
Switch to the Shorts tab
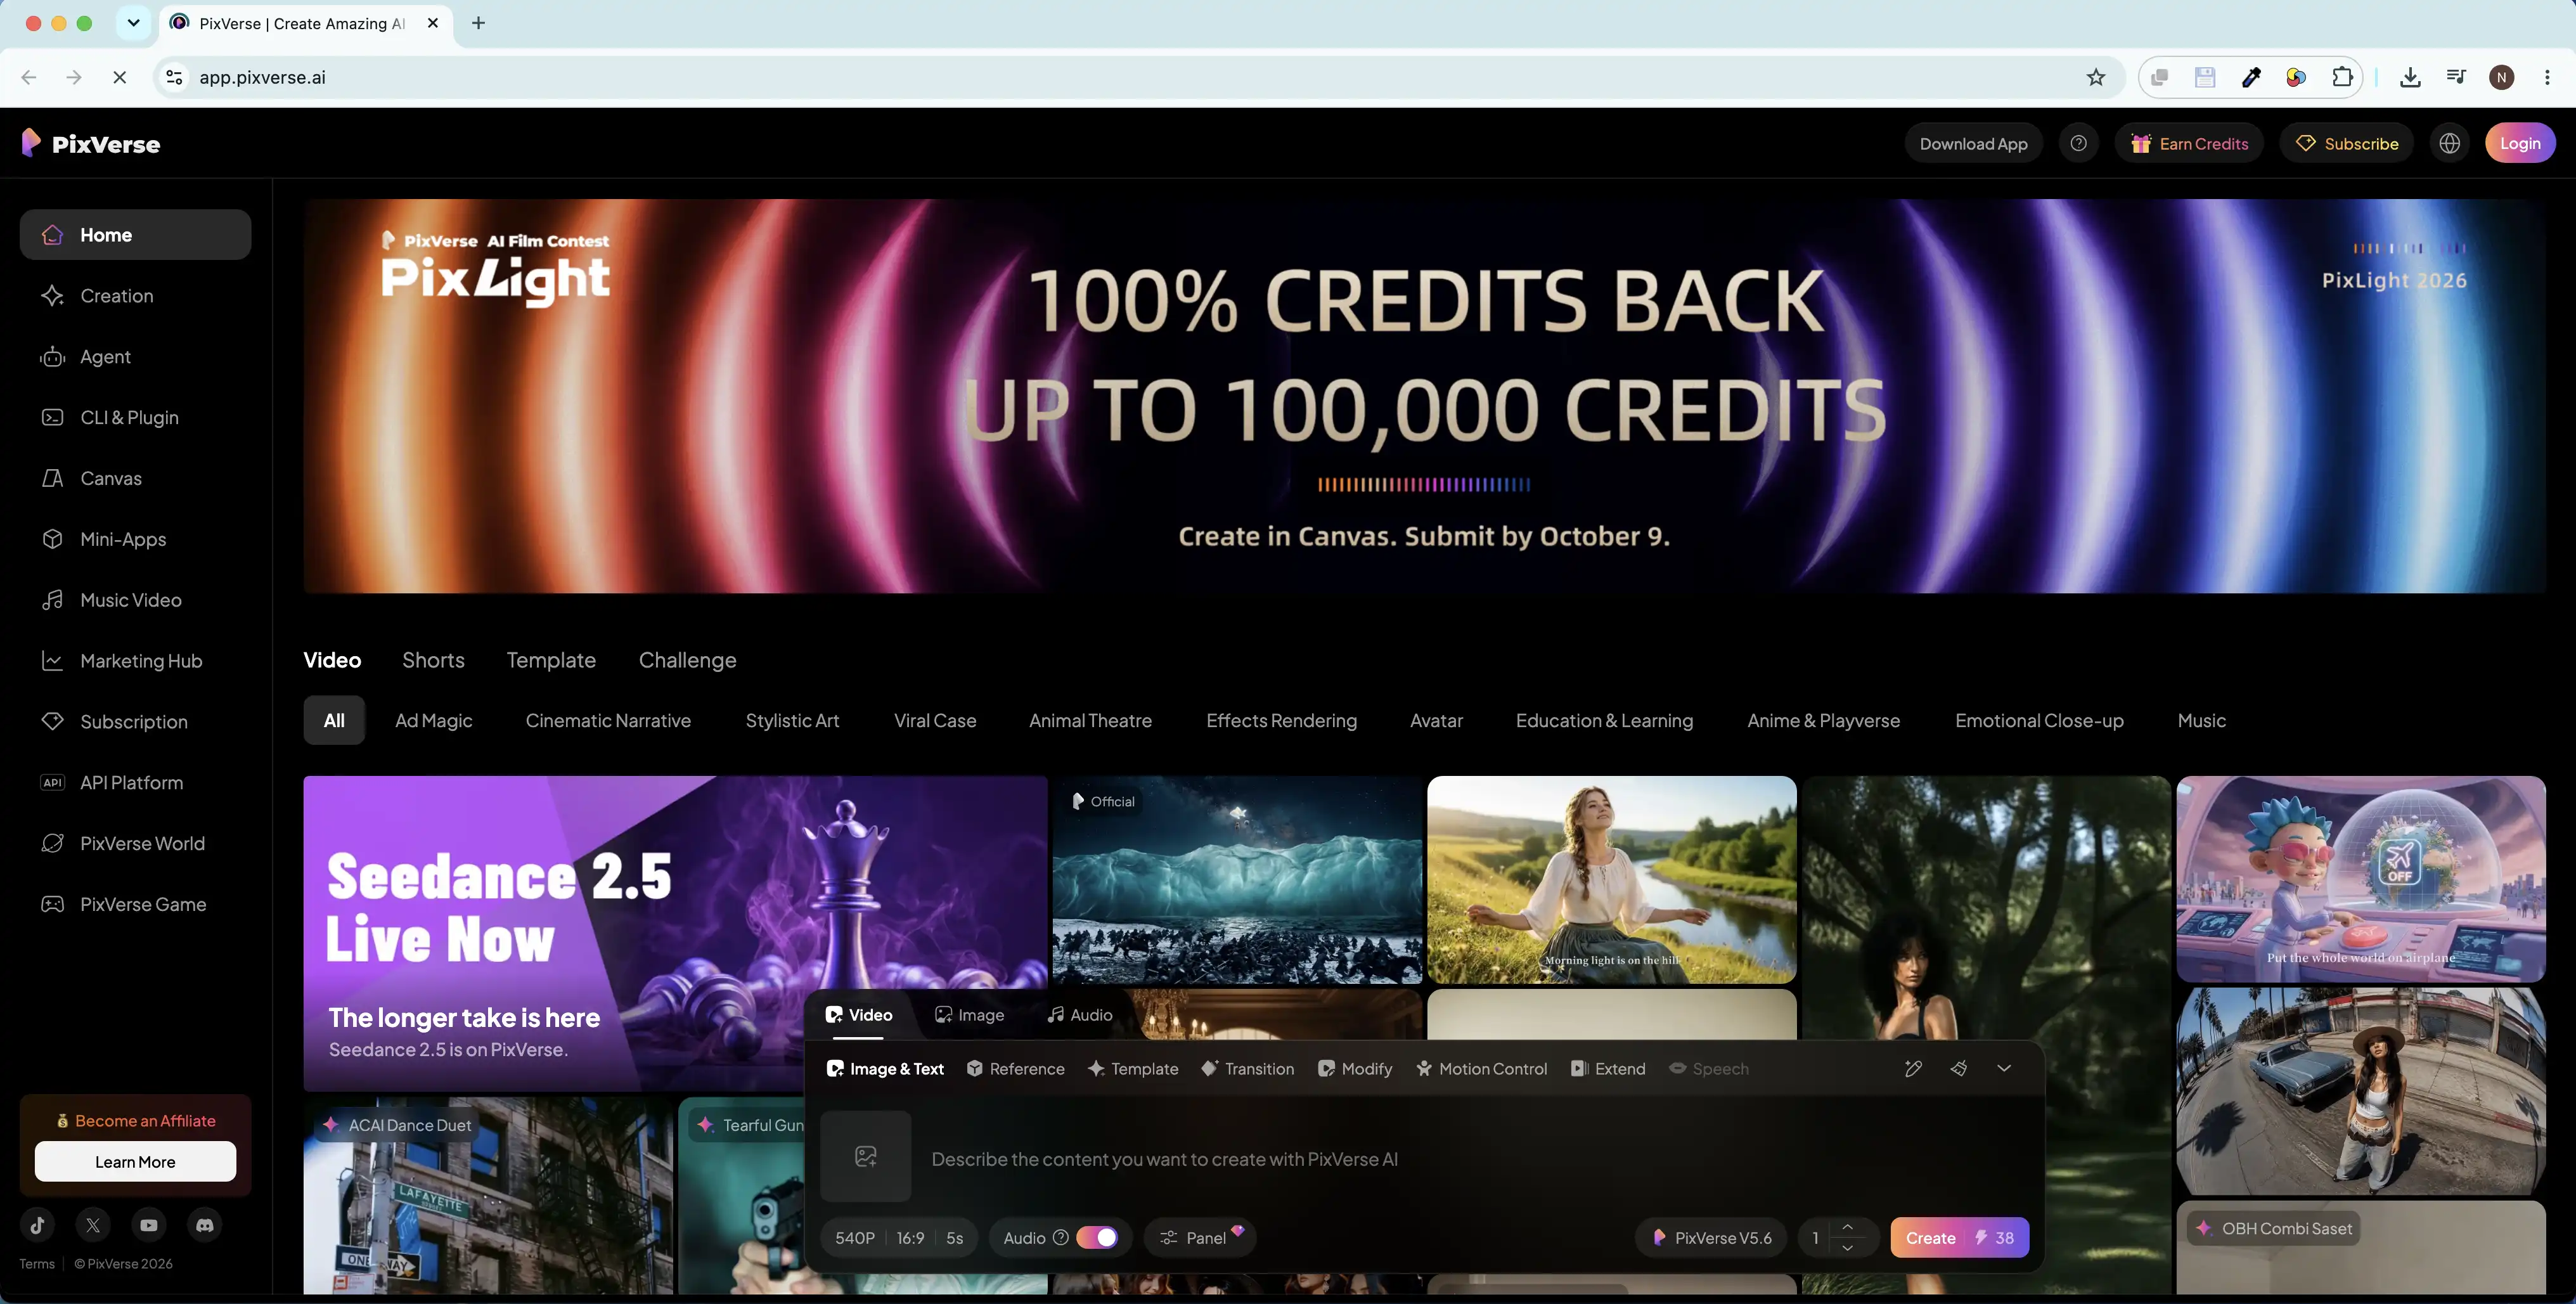tap(433, 660)
